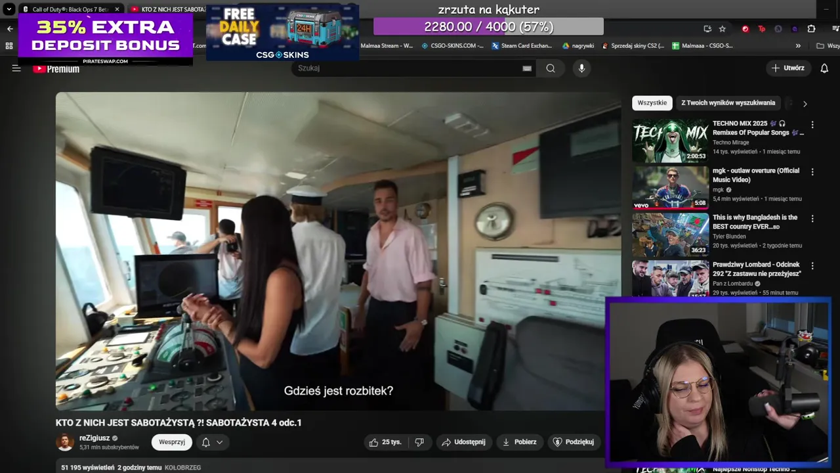Open the CSGO-SKINS.COM bookmark
The image size is (840, 473).
click(x=452, y=46)
